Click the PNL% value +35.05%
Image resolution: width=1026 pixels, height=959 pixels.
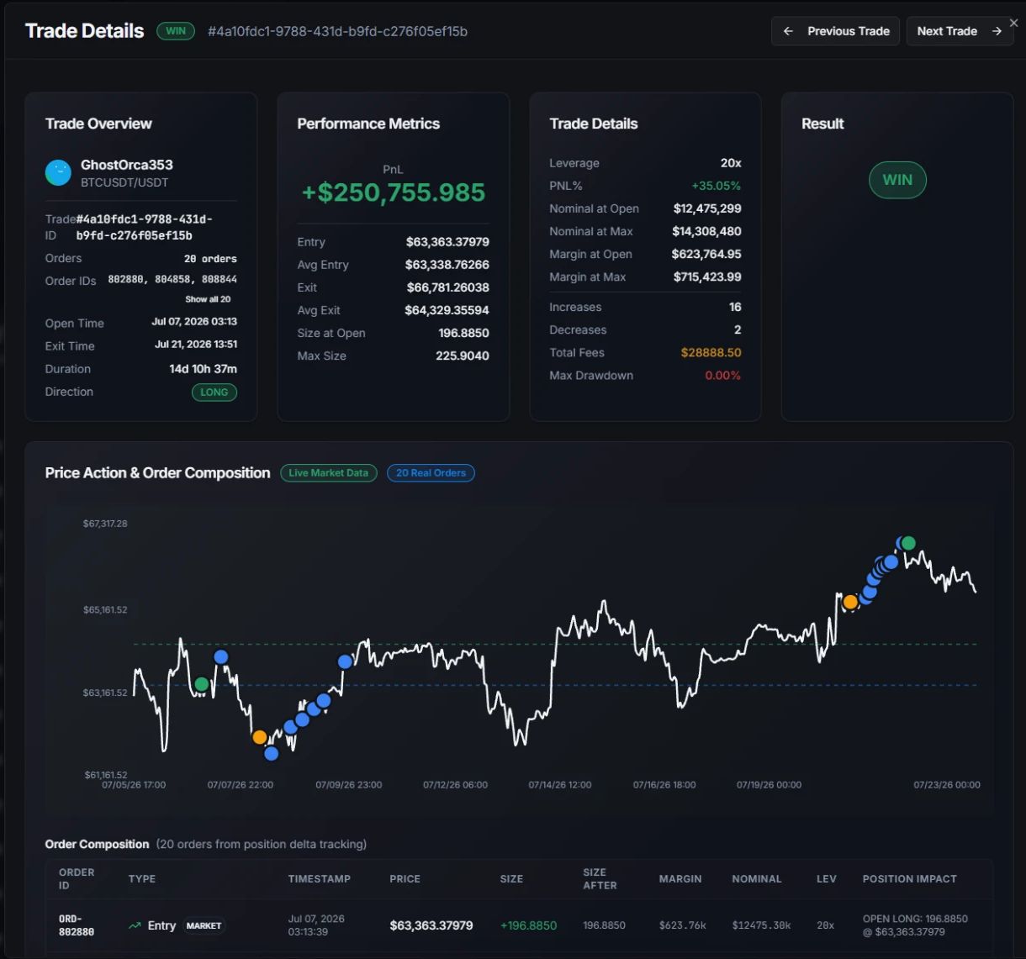[x=717, y=186]
